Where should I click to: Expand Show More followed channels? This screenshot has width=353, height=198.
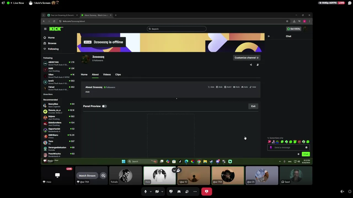(48, 94)
